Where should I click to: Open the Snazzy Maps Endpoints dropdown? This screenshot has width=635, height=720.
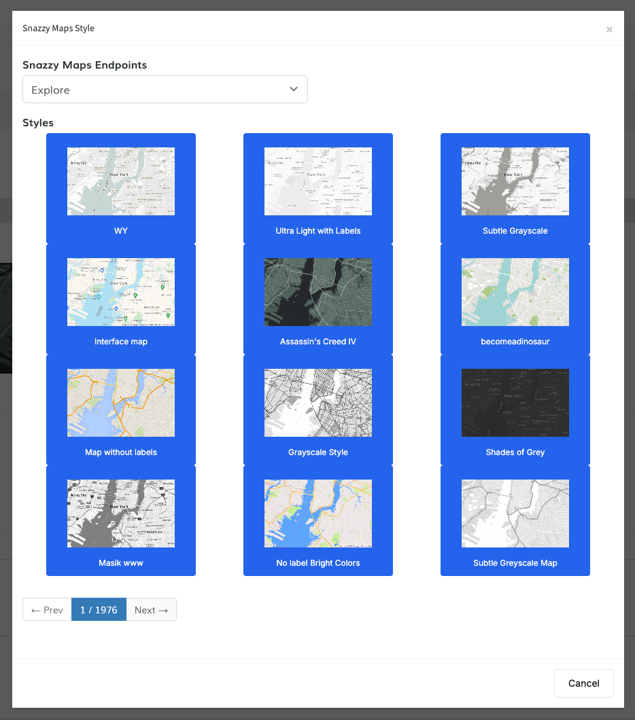pos(165,90)
